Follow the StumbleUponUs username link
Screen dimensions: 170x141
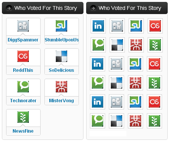(x=62, y=40)
